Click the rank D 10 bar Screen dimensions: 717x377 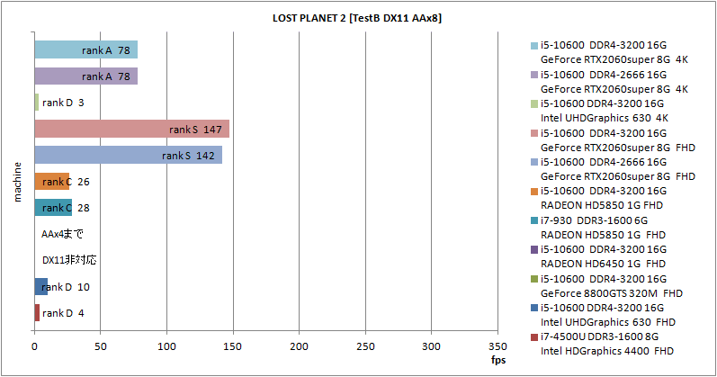39,287
